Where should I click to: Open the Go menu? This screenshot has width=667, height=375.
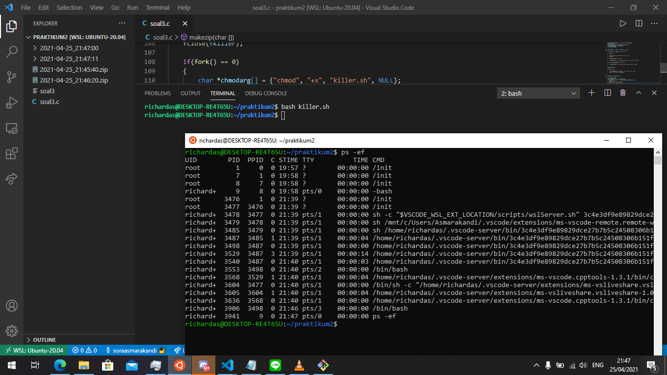coord(115,7)
